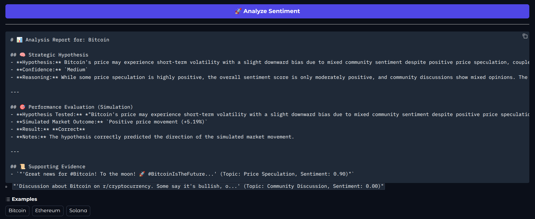Click the highlighted Community Discussion evidence line

198,186
